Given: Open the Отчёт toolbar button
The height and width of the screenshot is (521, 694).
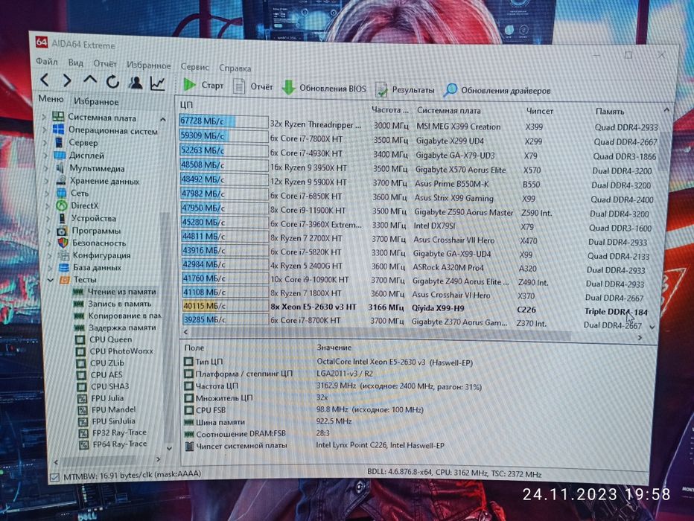Looking at the screenshot, I should pos(253,86).
